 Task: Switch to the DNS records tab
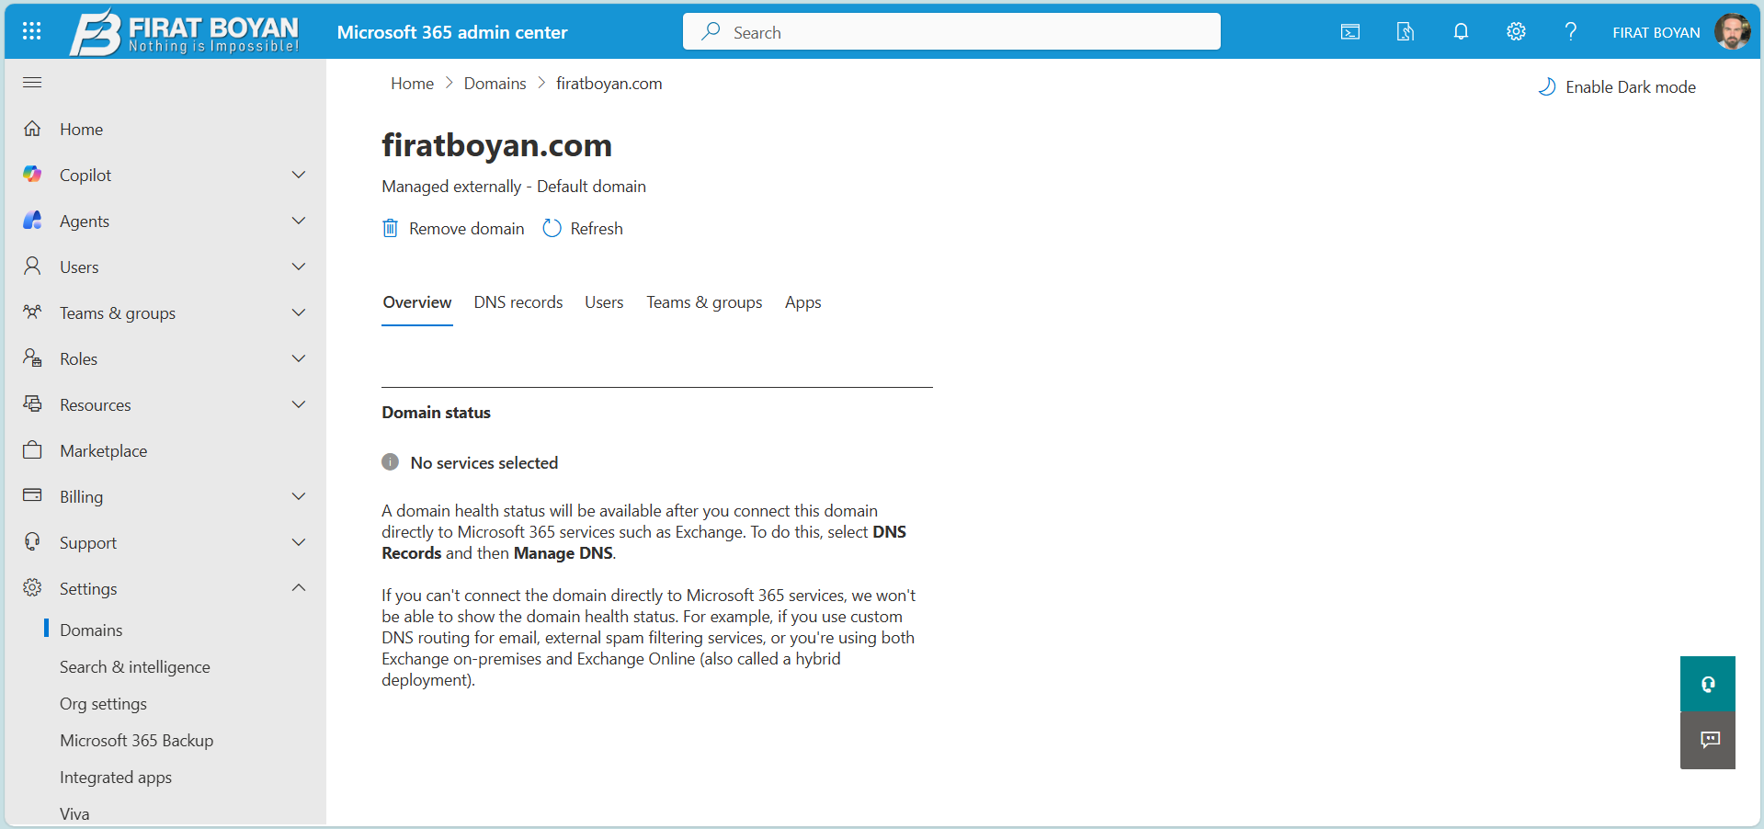(518, 301)
